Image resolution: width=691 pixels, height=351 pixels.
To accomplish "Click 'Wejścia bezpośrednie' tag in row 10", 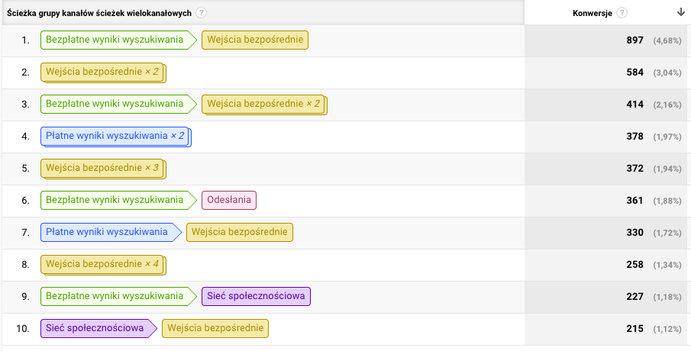I will point(215,329).
